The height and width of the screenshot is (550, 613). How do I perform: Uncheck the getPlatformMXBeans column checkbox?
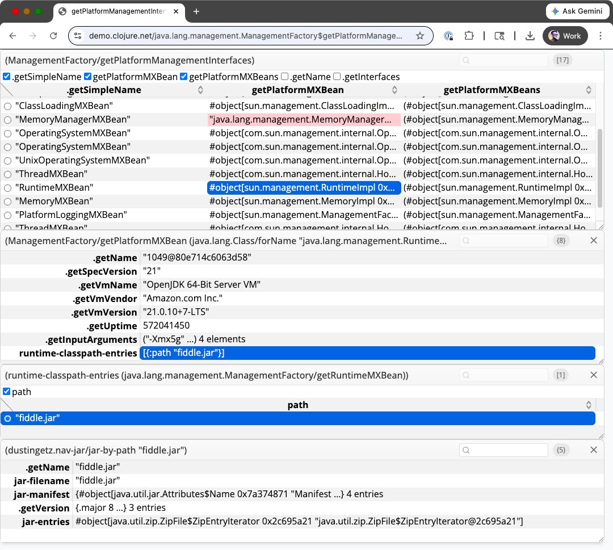click(184, 76)
